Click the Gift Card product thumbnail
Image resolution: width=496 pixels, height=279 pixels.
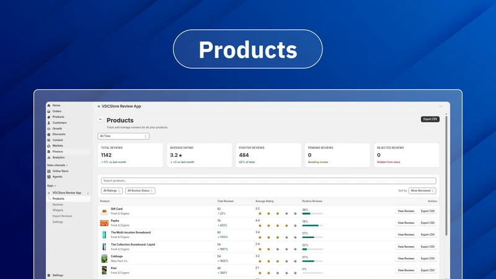coord(104,211)
